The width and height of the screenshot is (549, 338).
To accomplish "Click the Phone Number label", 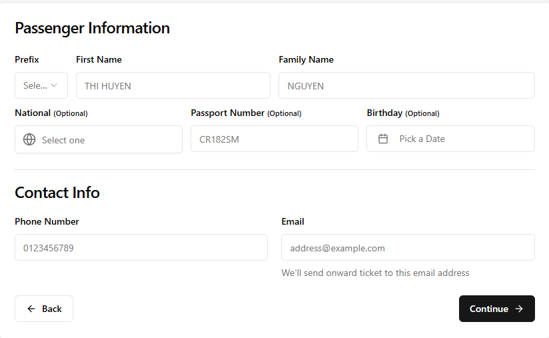I will pyautogui.click(x=47, y=222).
